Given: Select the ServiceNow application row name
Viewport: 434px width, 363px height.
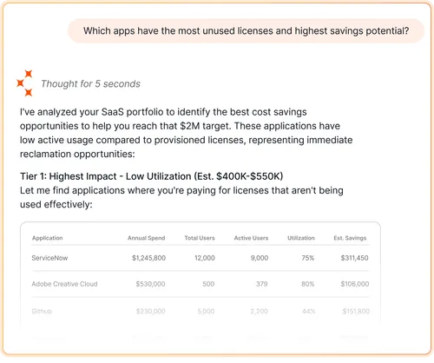Looking at the screenshot, I should (49, 258).
